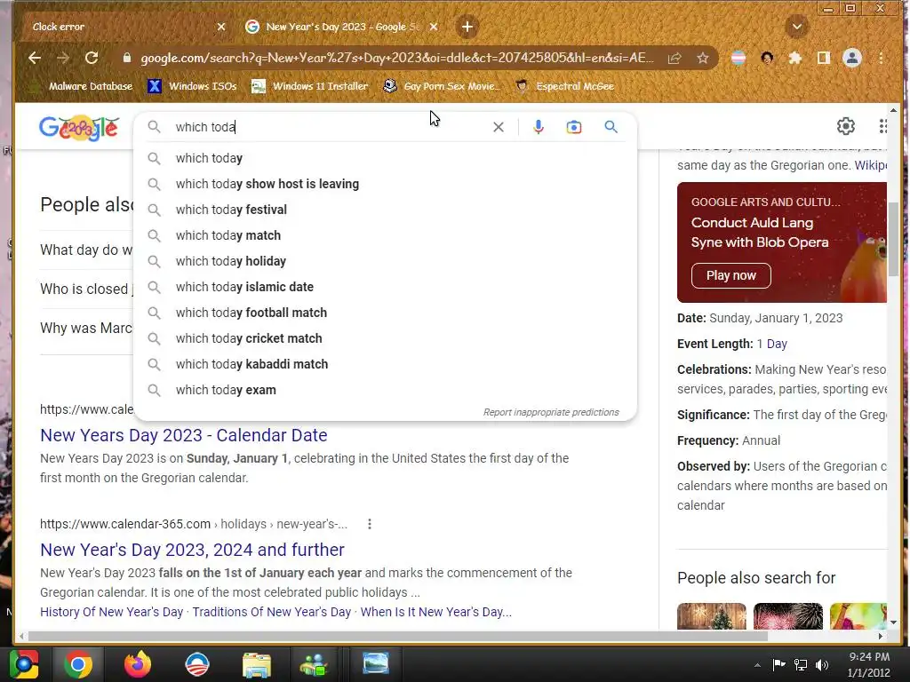This screenshot has width=910, height=682.
Task: Follow Traditions Of New Year's Day sitelink
Action: 272,612
